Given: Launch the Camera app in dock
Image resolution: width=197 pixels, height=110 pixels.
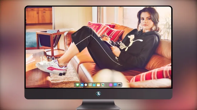Looking at the screenshot, I should 120,84.
